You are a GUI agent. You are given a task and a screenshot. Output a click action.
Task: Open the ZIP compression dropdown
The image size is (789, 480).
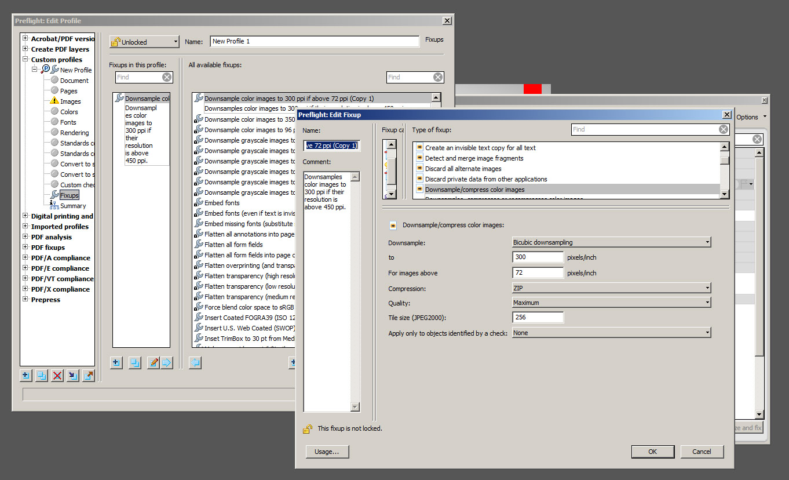pyautogui.click(x=611, y=288)
